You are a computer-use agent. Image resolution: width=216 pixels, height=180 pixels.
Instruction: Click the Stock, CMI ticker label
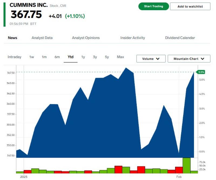click(58, 6)
